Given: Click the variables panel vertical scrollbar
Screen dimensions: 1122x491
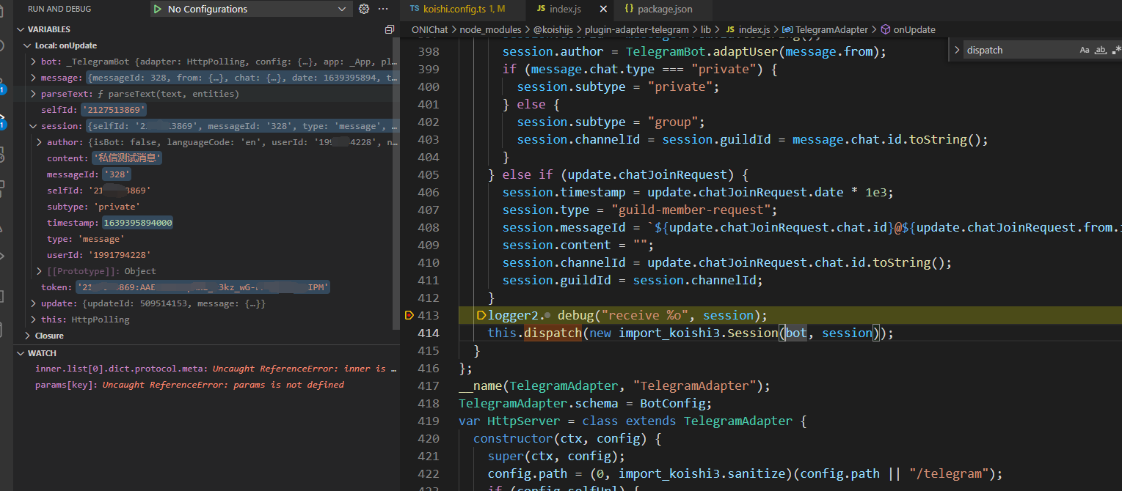Looking at the screenshot, I should pyautogui.click(x=397, y=183).
